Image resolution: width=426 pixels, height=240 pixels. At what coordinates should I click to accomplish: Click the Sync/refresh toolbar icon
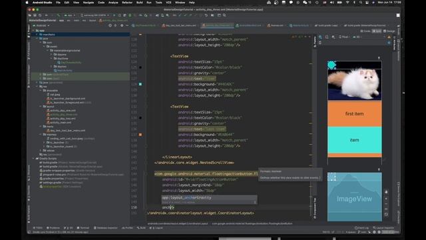tap(40, 15)
